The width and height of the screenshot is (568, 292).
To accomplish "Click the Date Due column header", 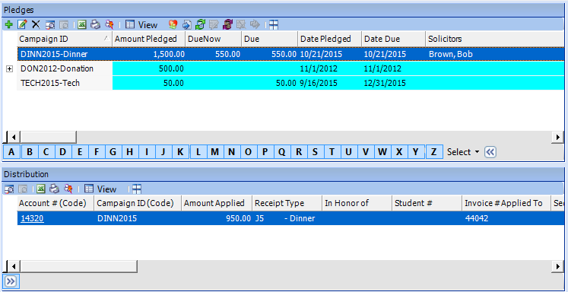I will coord(393,39).
